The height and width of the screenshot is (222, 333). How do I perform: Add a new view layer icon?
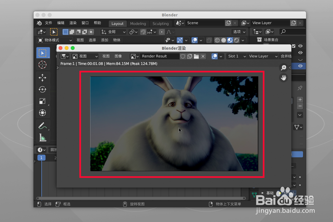point(293,23)
